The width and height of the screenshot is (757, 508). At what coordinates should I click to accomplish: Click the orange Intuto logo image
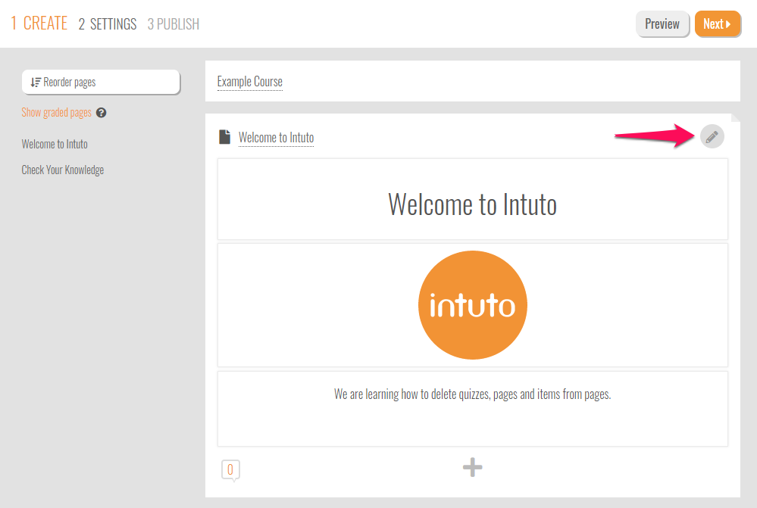pyautogui.click(x=473, y=305)
